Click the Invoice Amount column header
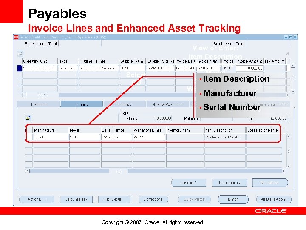The image size is (306, 230). [249, 61]
